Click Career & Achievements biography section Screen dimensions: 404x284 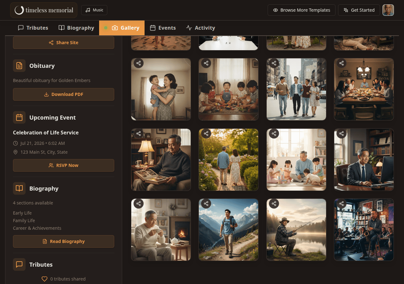(37, 228)
